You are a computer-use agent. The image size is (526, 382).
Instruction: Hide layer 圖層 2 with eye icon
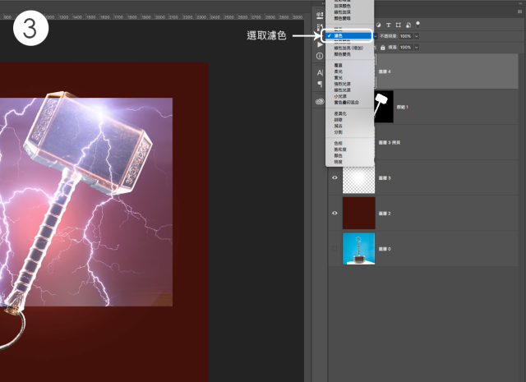tap(335, 213)
